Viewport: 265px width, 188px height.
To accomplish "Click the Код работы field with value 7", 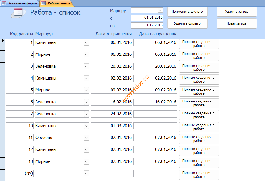I will pos(20,114).
